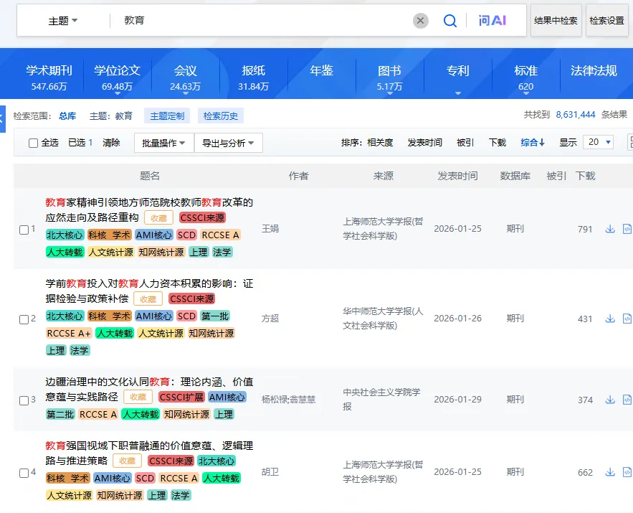Open article 边疆治理中的文化认同教育
The height and width of the screenshot is (513, 633).
click(x=149, y=389)
